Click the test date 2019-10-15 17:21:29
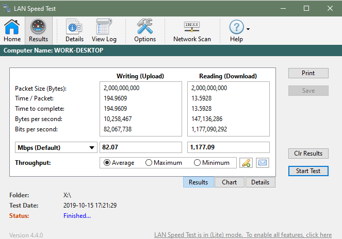The height and width of the screenshot is (239, 342). [x=90, y=205]
